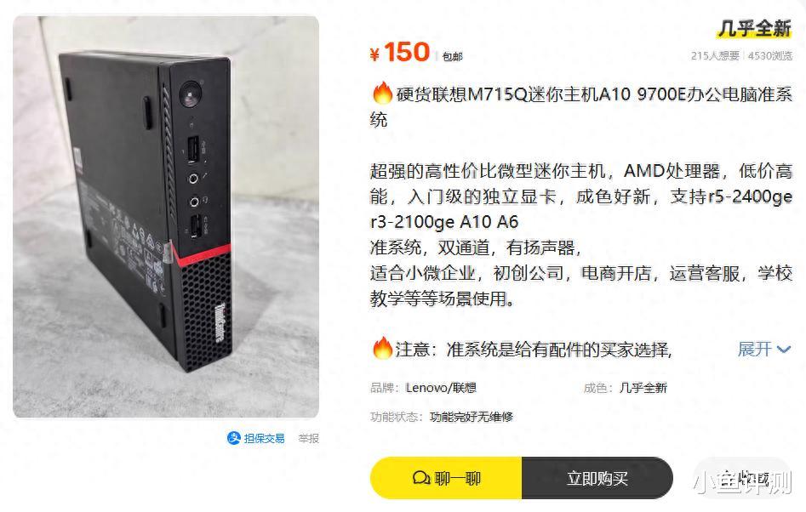Click the 包邮 free shipping label
This screenshot has height=512, width=806.
click(452, 56)
